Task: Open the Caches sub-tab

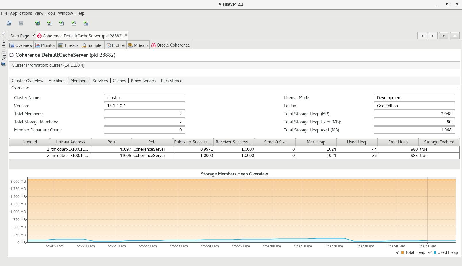Action: tap(120, 81)
